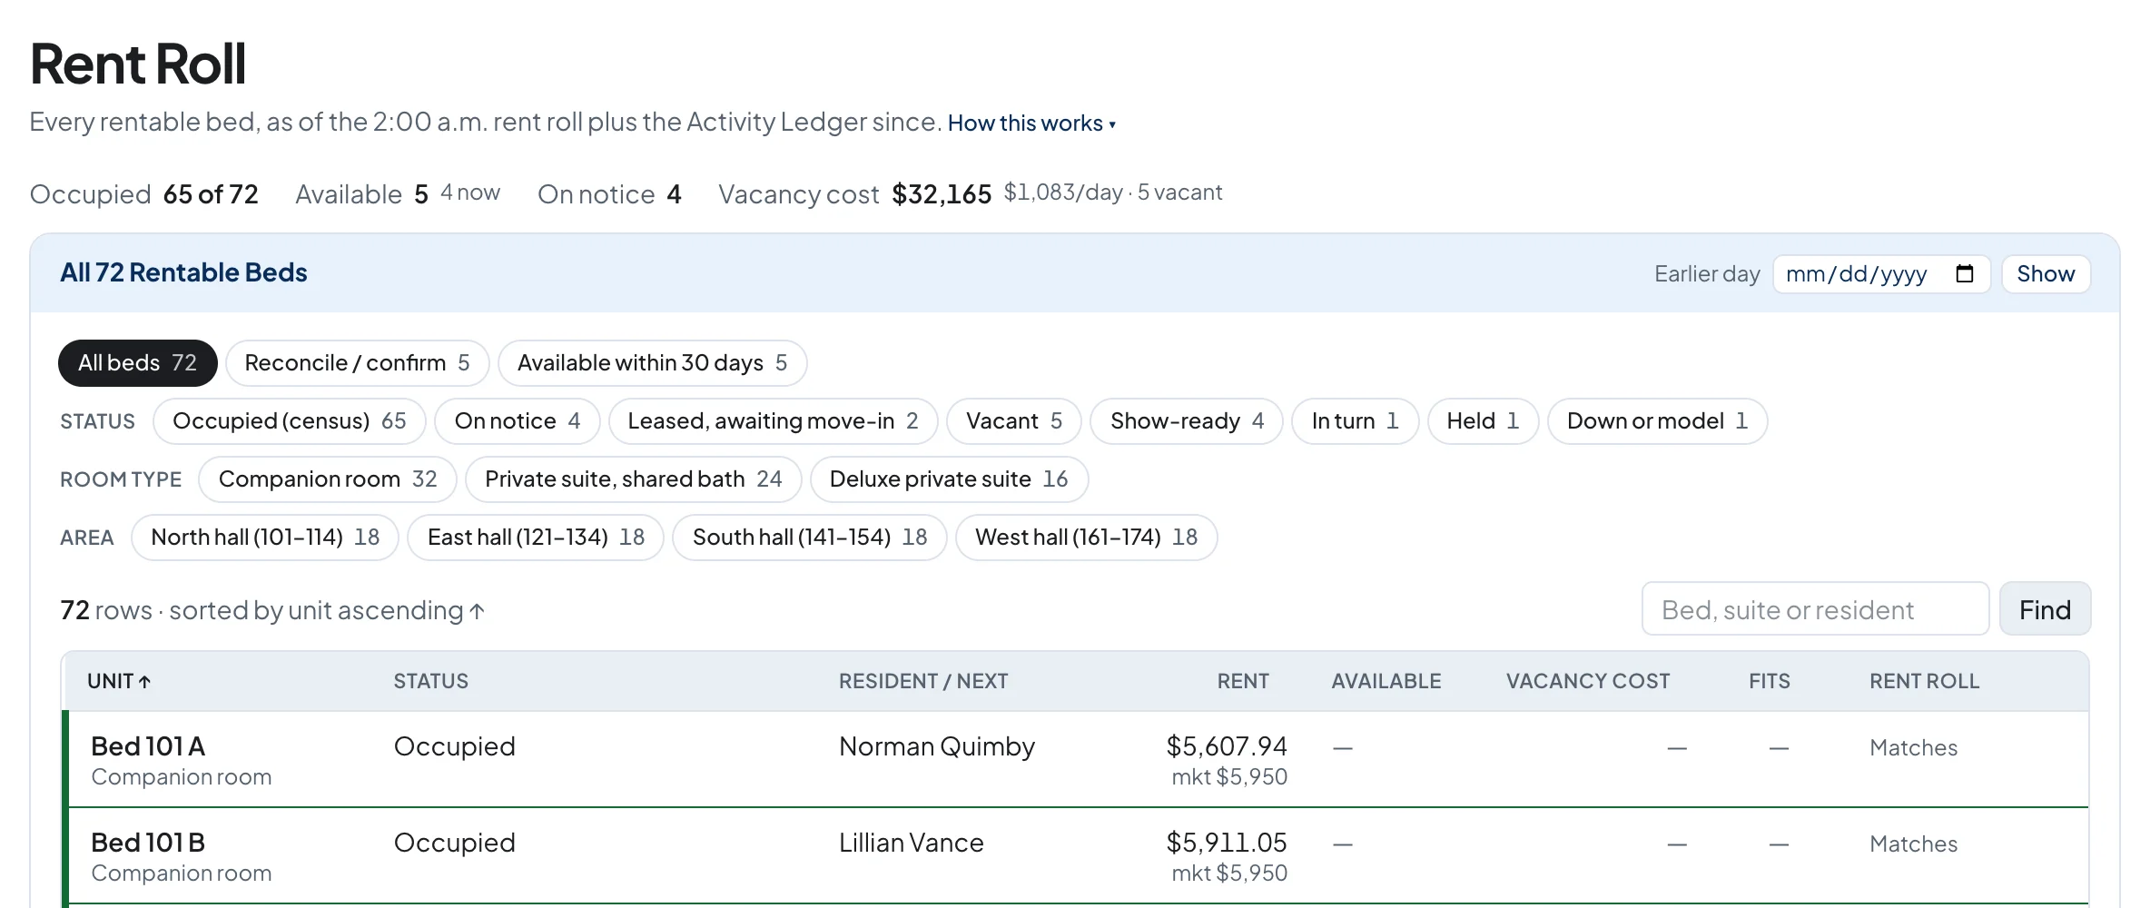Click the AVAILABLE column header
Image resolution: width=2150 pixels, height=908 pixels.
click(1386, 681)
